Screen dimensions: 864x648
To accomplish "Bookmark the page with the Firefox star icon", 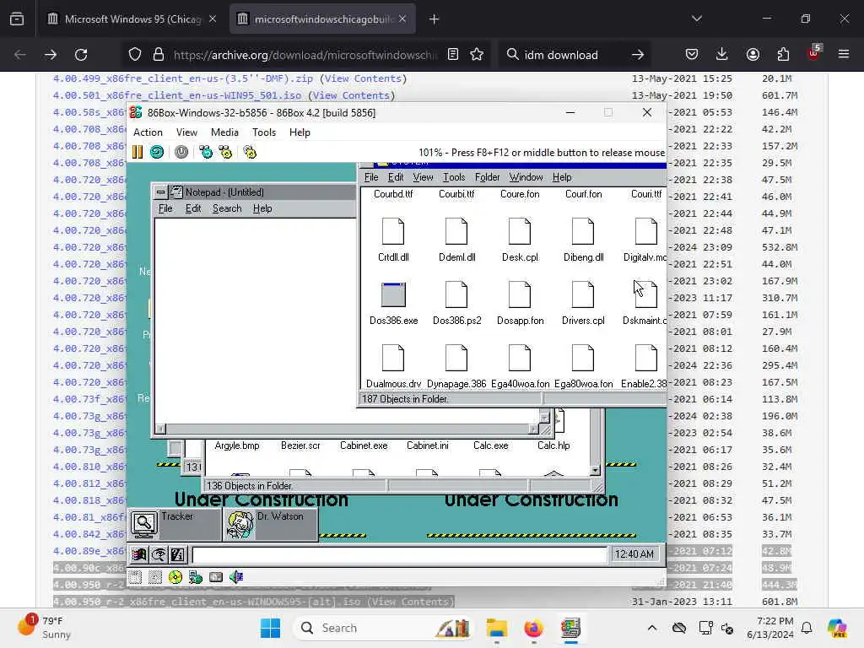I will 477,55.
